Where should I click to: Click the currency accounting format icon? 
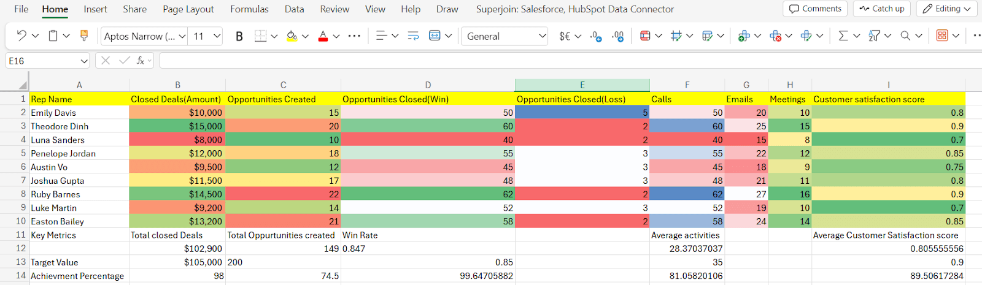(x=565, y=36)
